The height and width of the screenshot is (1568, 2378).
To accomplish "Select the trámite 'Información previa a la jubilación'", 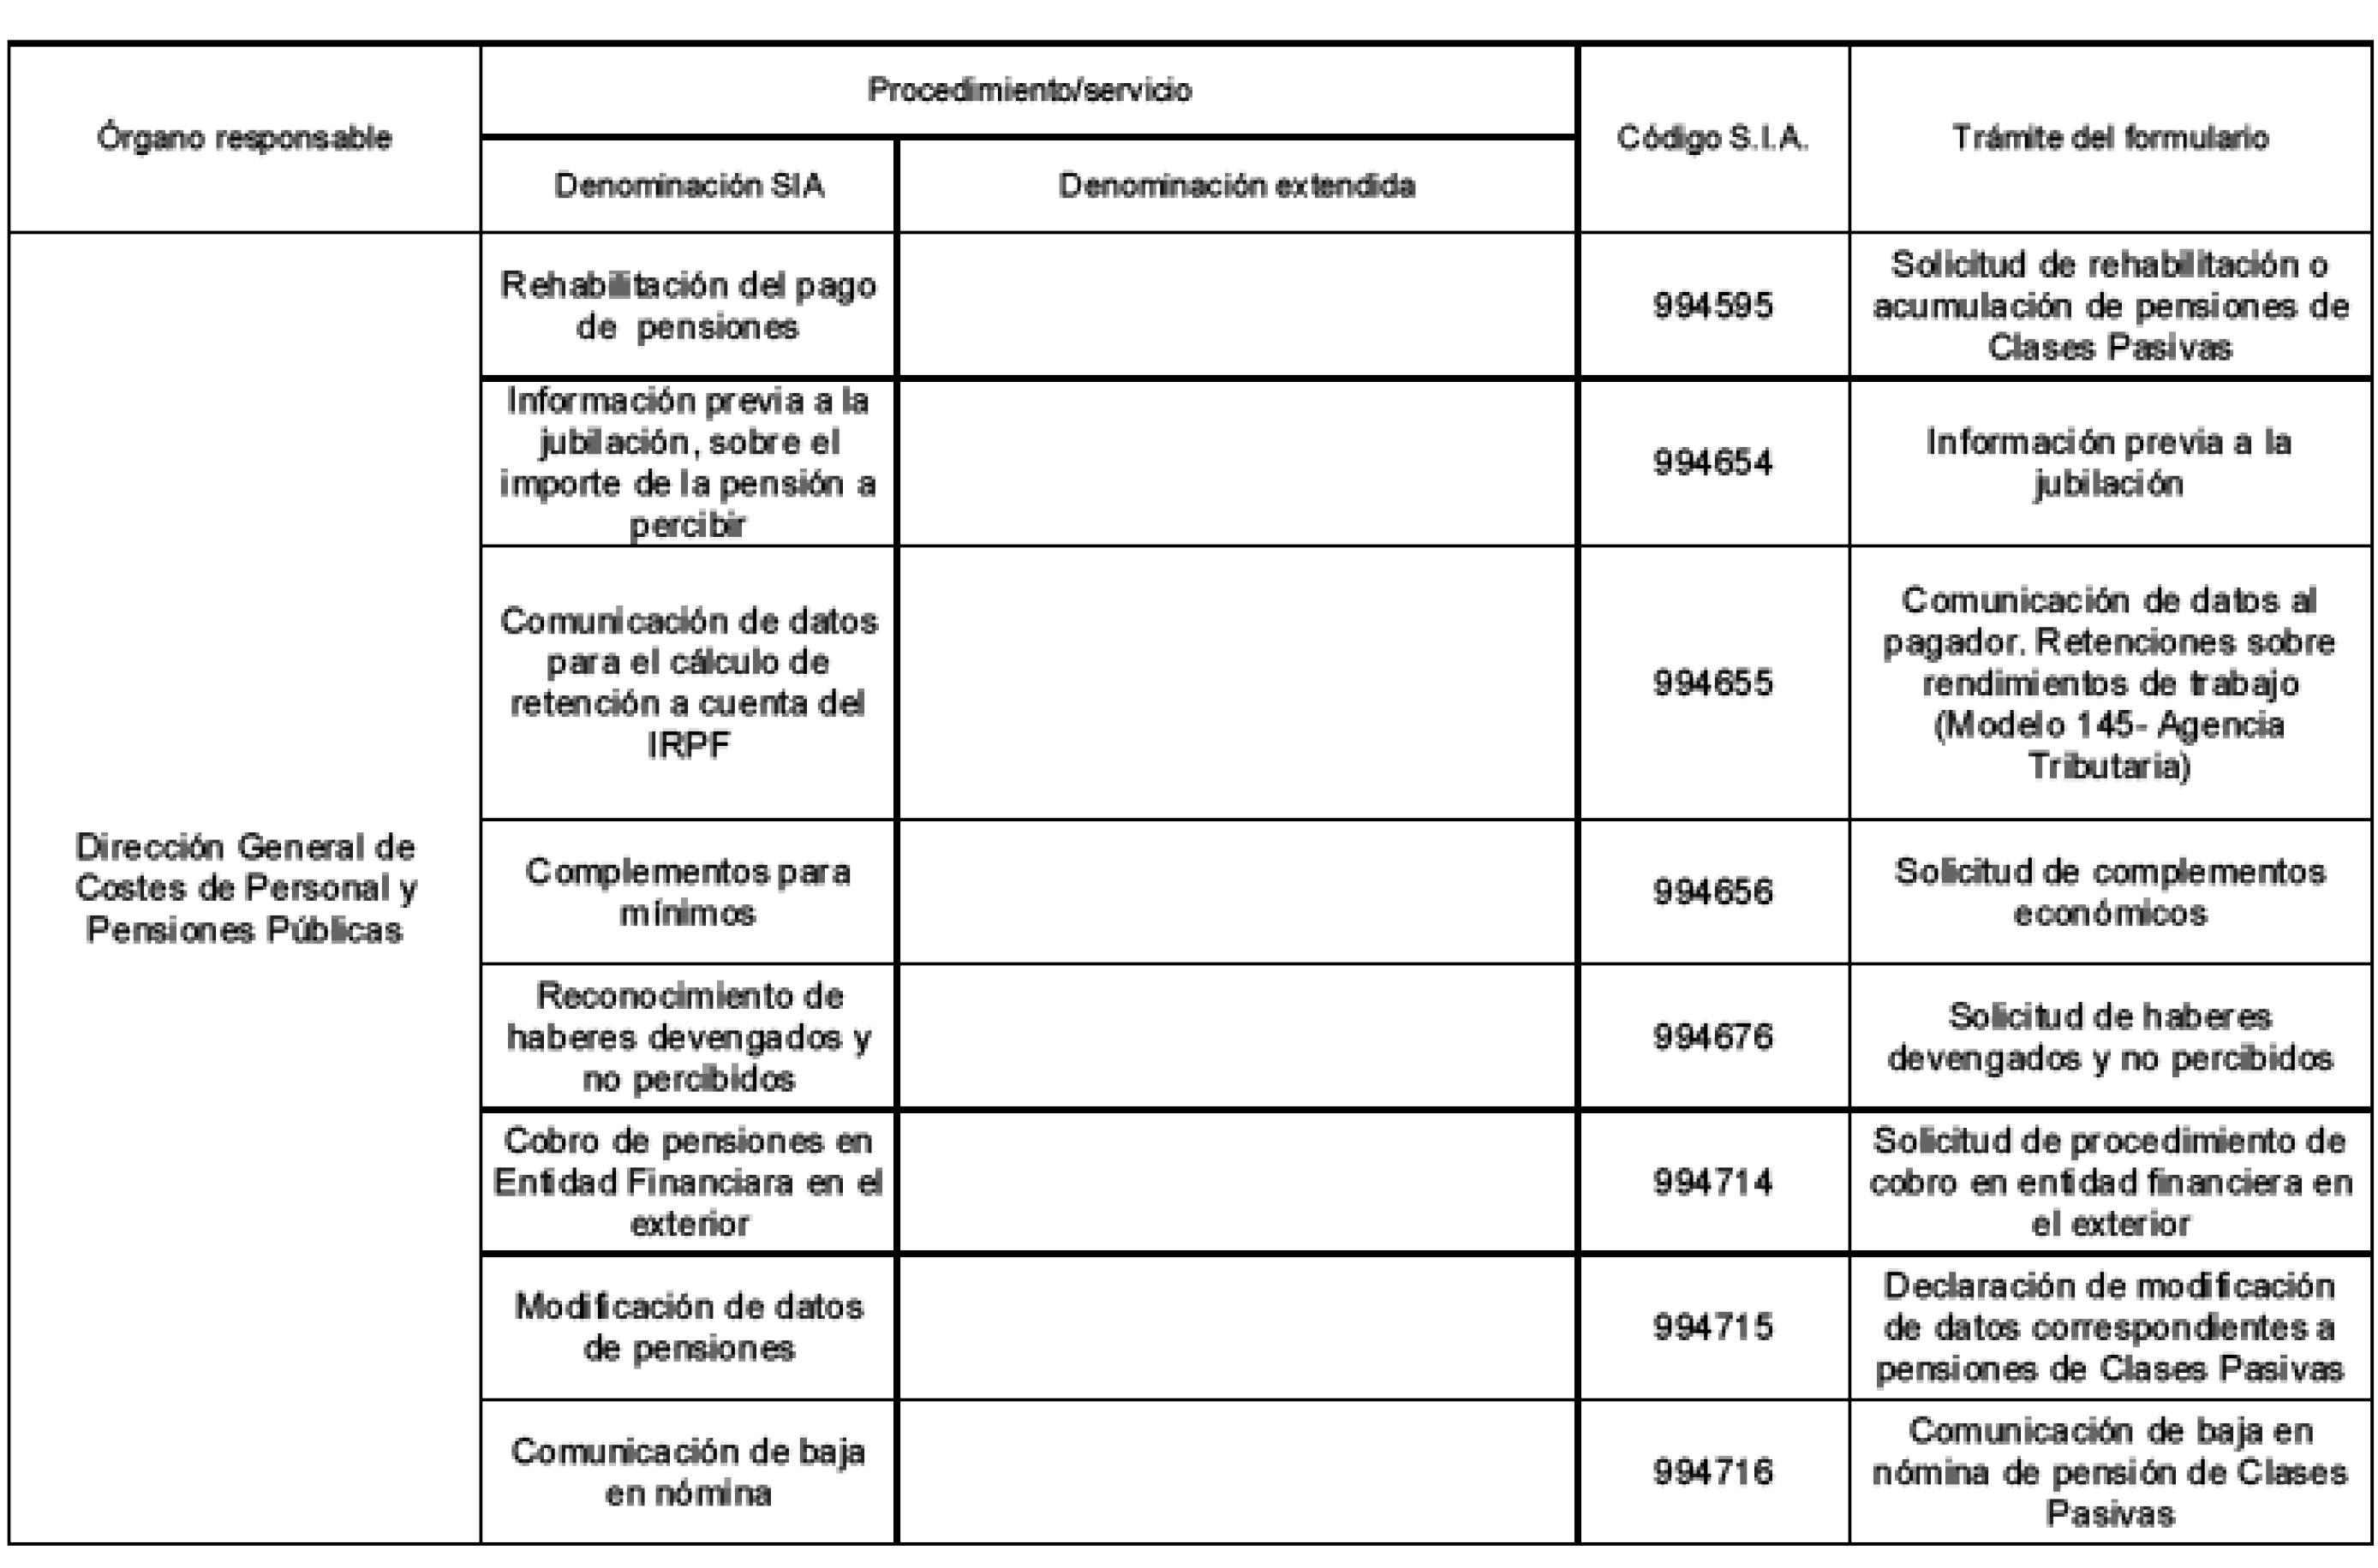I will tap(2110, 463).
